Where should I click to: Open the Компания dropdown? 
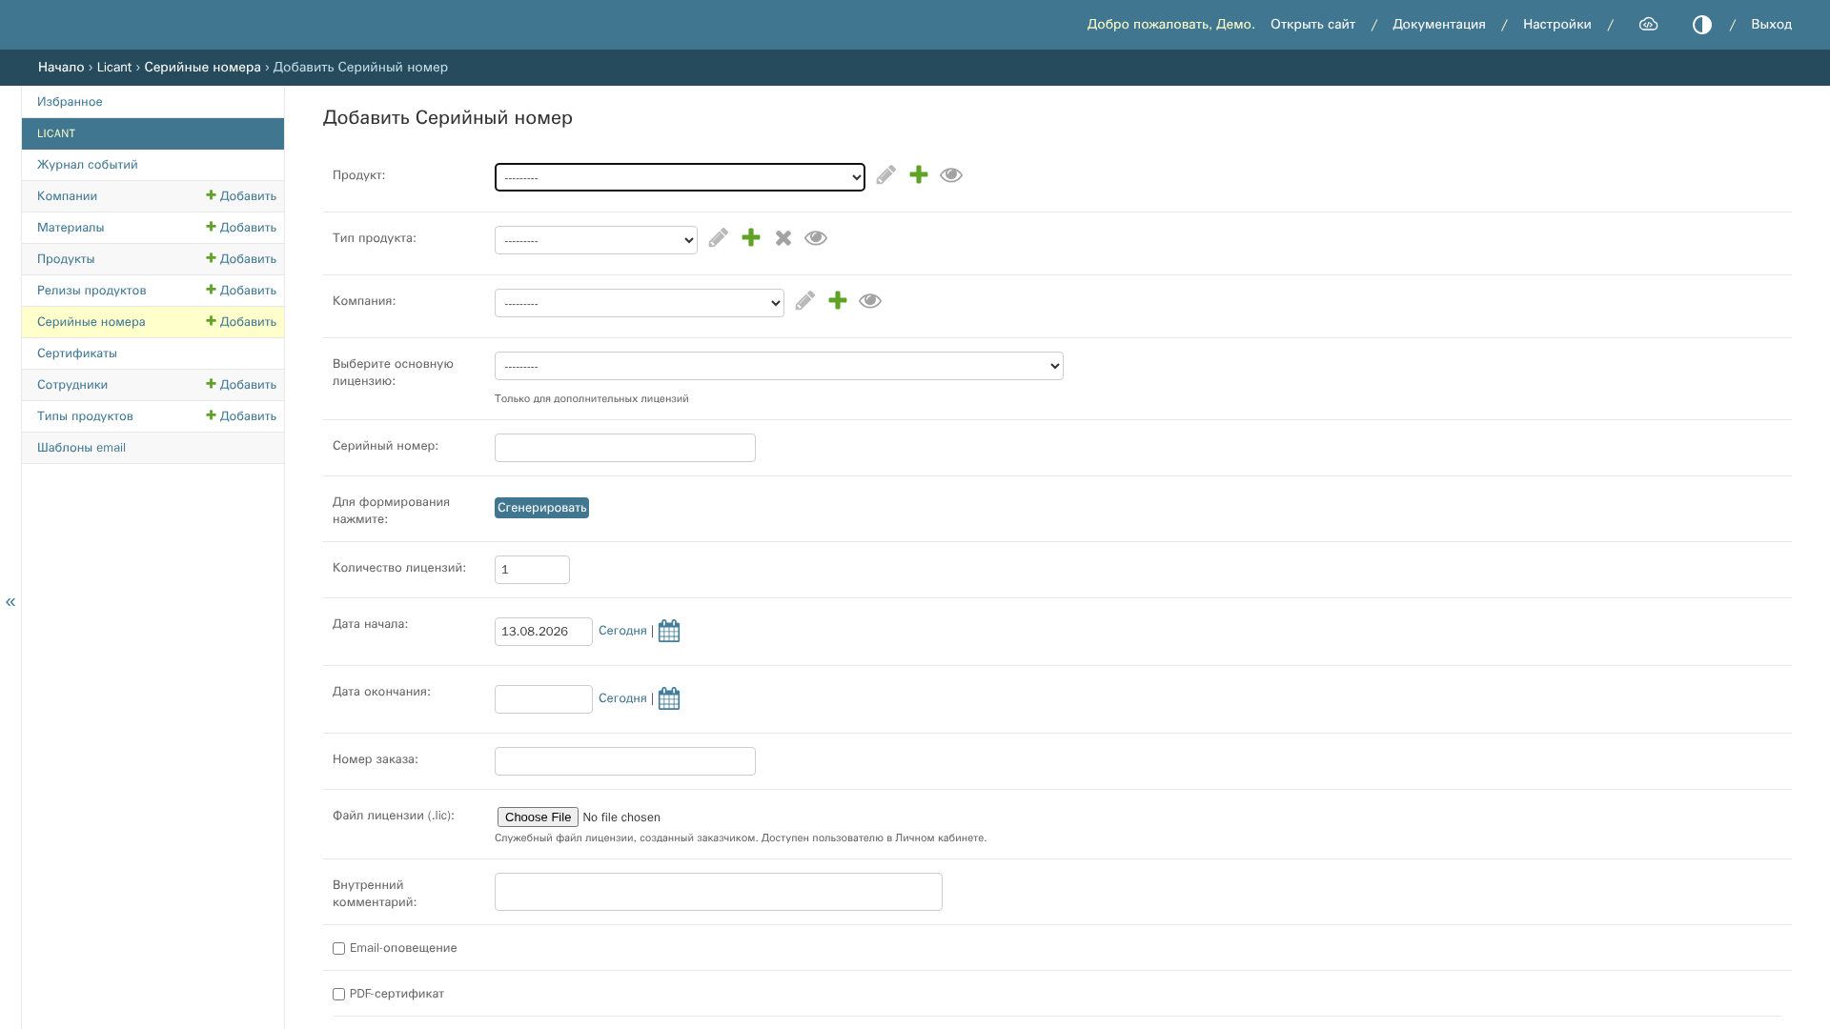tap(640, 303)
